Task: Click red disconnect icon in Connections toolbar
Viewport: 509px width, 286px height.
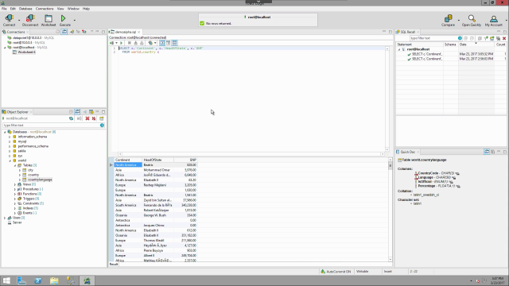Action: pos(84,32)
